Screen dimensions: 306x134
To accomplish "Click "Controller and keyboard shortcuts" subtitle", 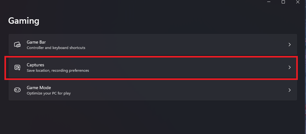I will (56, 48).
